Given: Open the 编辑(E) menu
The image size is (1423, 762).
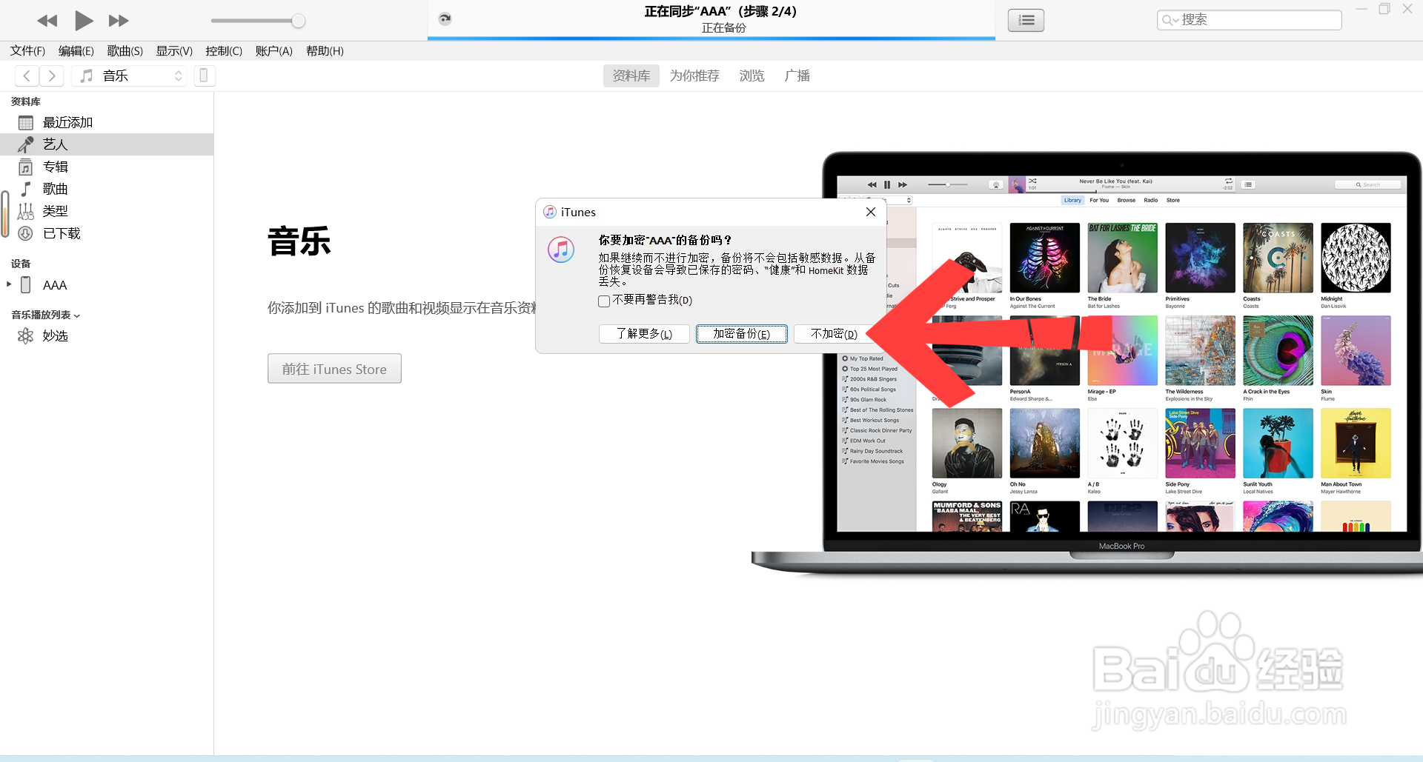Looking at the screenshot, I should coord(76,51).
